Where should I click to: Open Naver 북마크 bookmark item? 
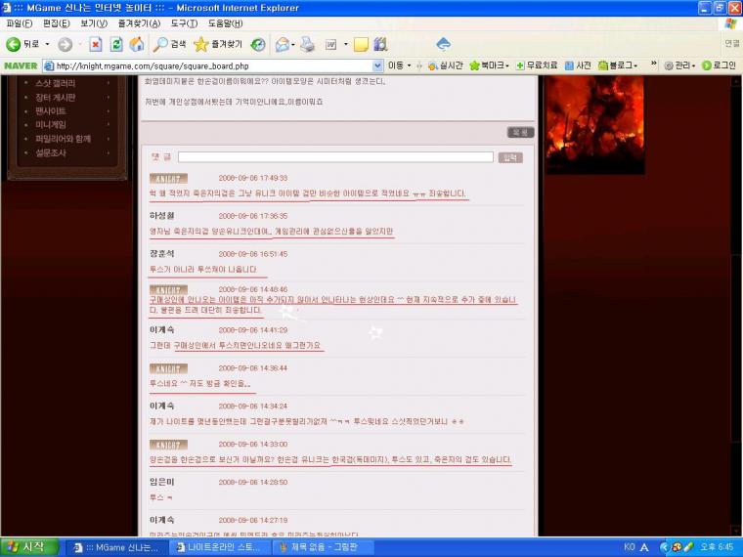[489, 65]
